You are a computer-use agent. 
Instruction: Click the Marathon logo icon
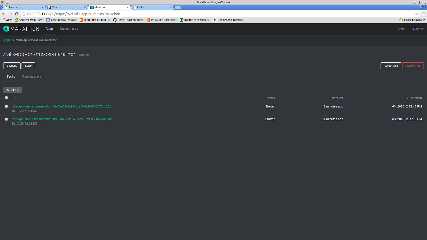pyautogui.click(x=6, y=29)
